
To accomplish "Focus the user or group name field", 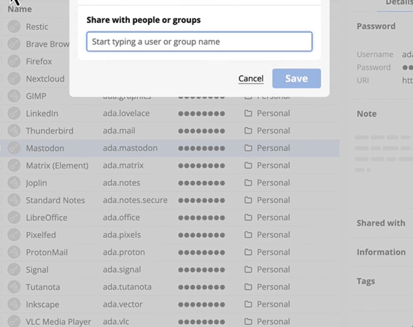I will coord(199,41).
